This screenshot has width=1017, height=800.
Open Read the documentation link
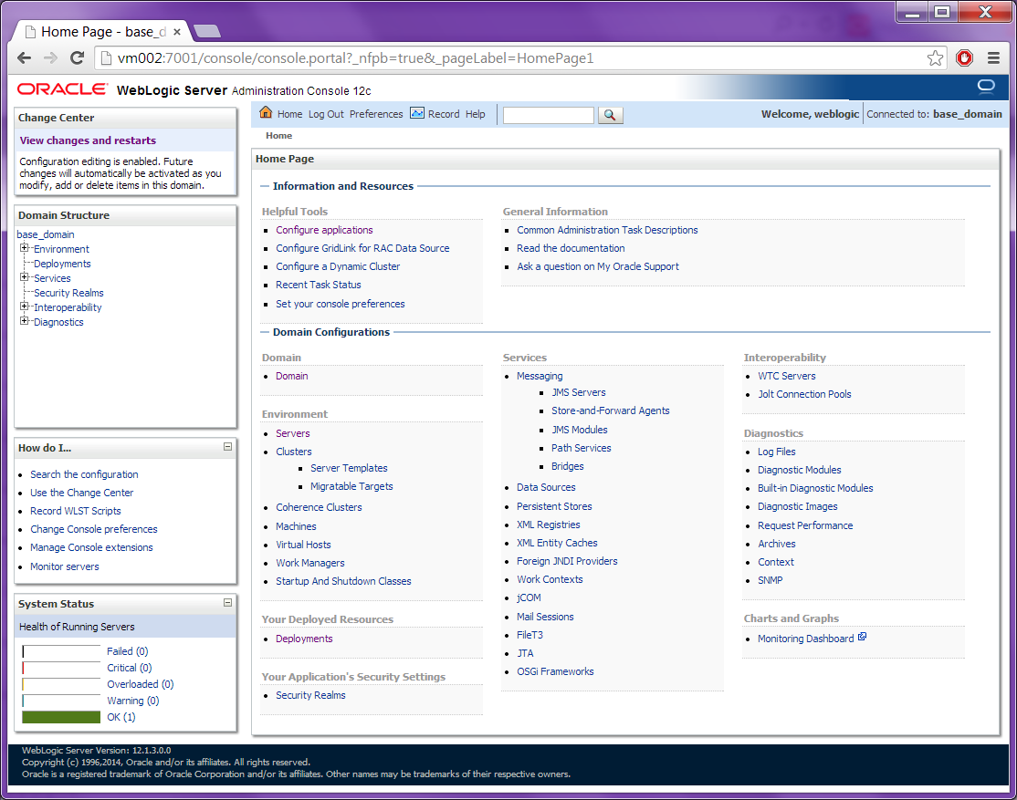click(x=571, y=248)
